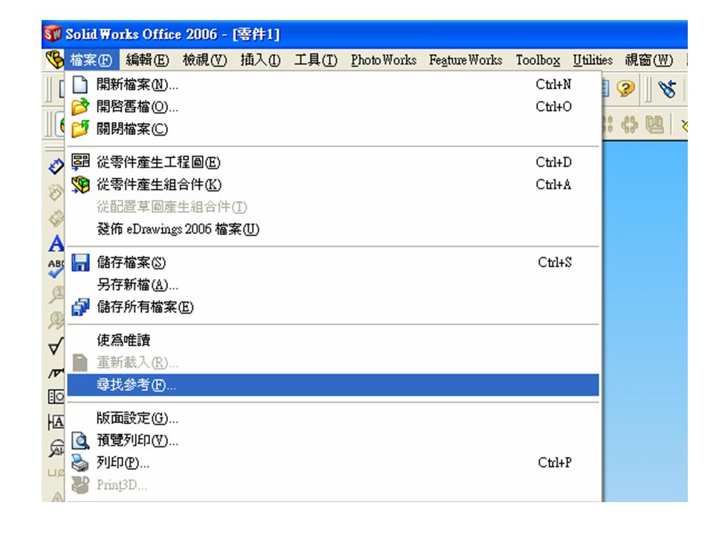Choose 預覽列印(V) print preview entry
Screen dimensions: 713x534
[333, 440]
